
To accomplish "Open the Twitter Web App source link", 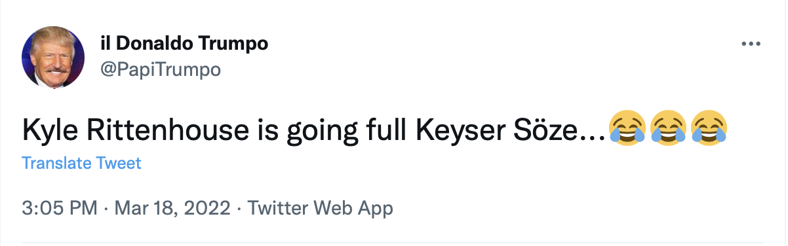I will [x=320, y=209].
